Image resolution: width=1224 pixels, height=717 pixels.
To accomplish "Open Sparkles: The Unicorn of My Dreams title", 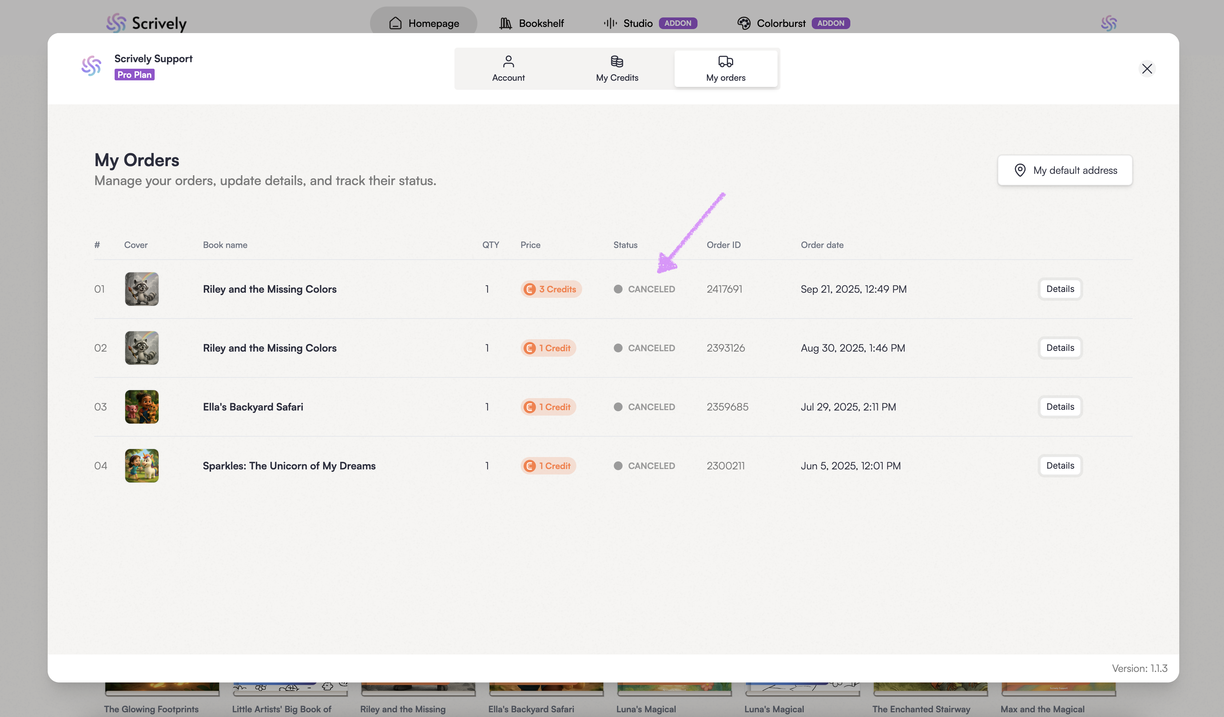I will (289, 466).
